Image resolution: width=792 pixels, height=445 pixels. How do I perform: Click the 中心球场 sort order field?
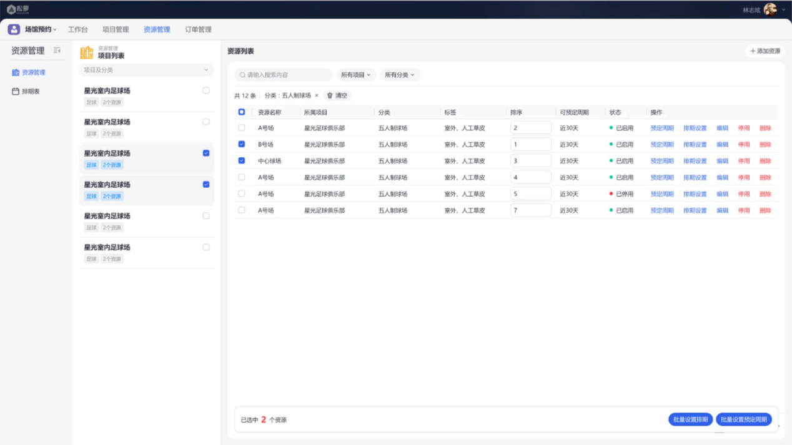click(x=530, y=161)
